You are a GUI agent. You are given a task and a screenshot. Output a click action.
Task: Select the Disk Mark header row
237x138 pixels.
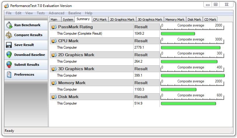[x=105, y=97]
